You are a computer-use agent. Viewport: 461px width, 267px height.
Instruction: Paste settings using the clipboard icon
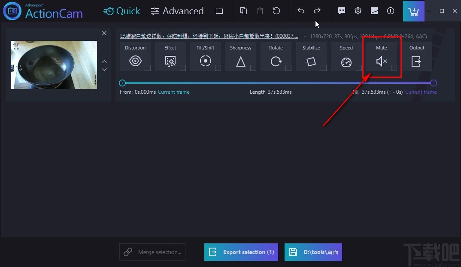tap(260, 11)
